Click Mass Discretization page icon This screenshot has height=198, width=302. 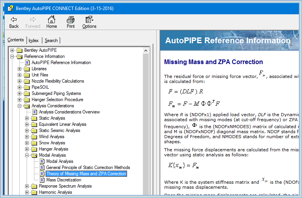[42, 180]
